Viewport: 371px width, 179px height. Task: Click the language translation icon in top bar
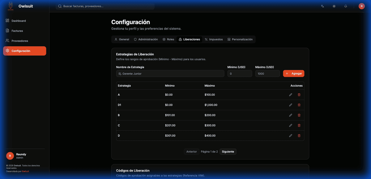click(x=322, y=6)
